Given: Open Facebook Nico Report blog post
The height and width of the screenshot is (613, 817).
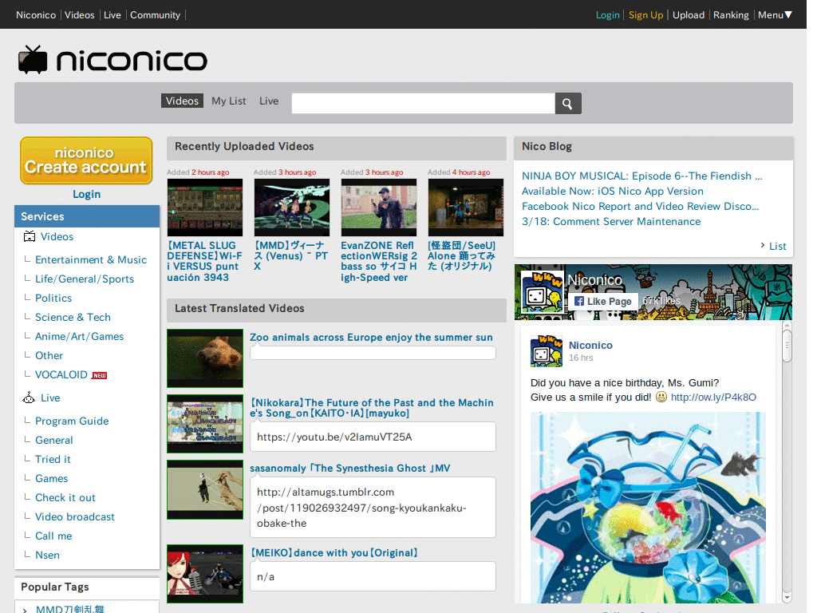Looking at the screenshot, I should coord(641,206).
